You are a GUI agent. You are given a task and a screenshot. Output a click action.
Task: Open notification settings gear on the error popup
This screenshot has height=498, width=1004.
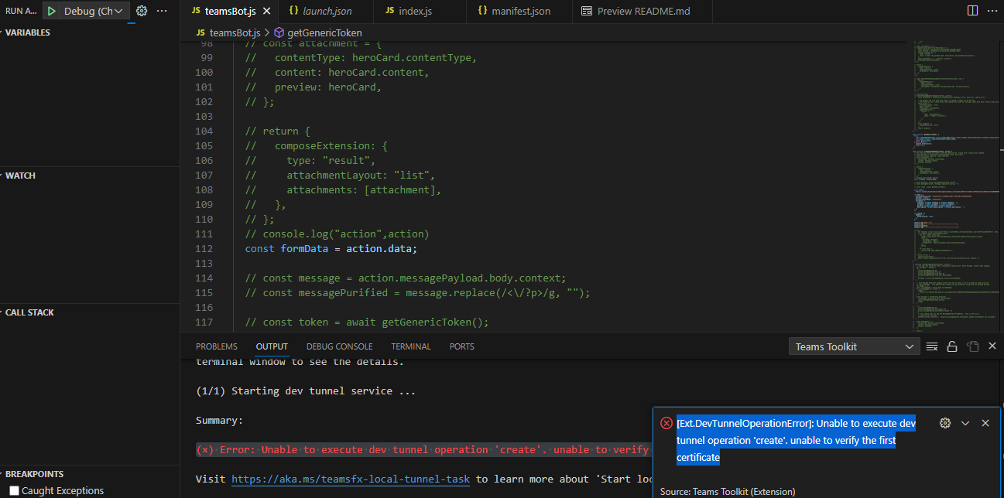tap(944, 423)
